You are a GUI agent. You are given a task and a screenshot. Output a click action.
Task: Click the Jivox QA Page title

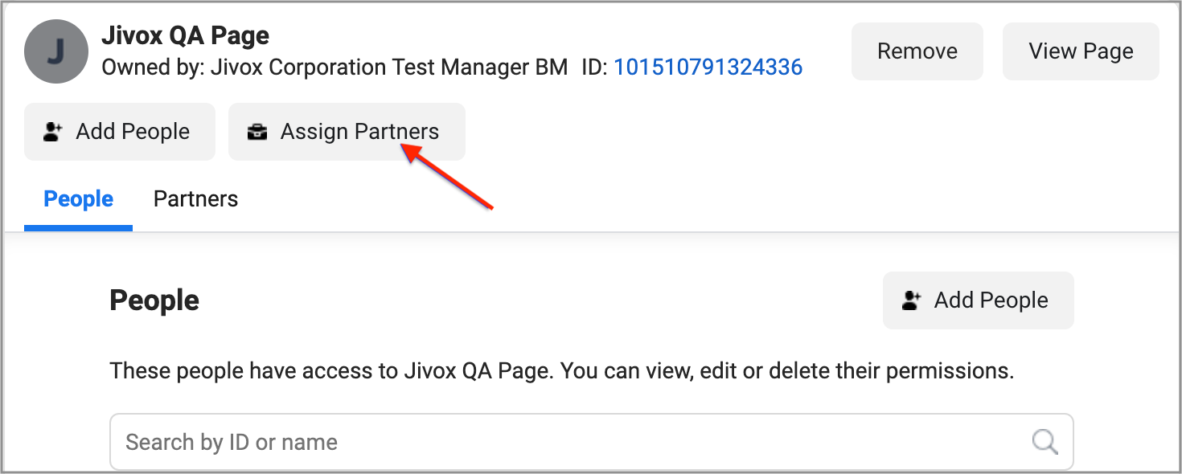tap(185, 35)
